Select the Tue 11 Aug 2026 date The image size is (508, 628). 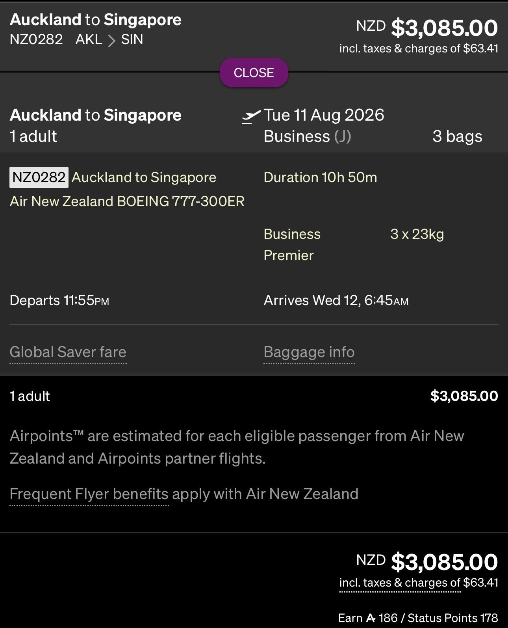[324, 115]
